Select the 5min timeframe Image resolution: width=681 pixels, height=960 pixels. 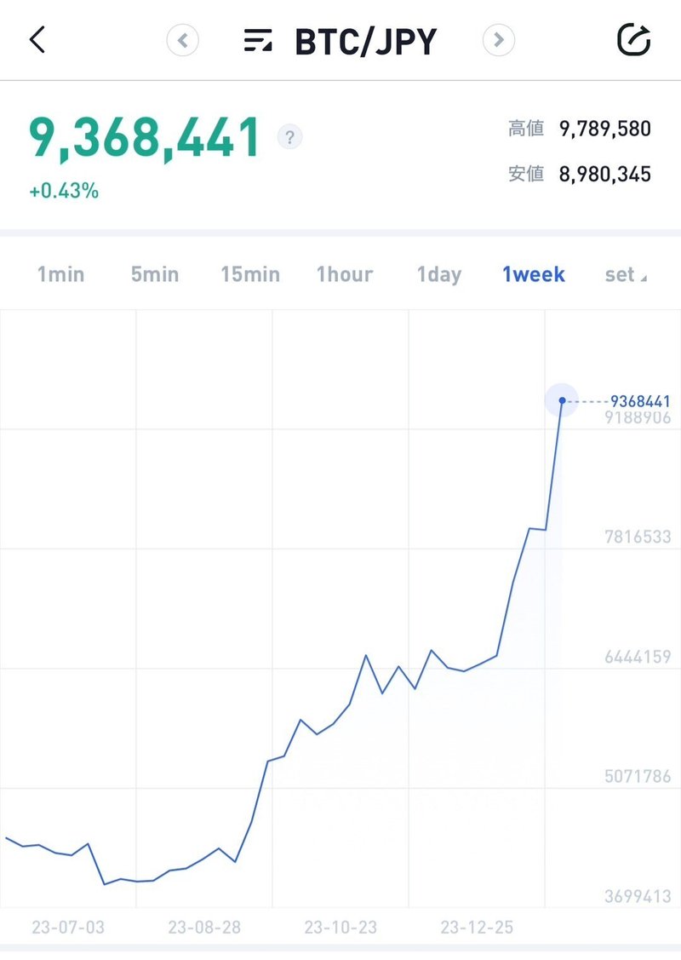pyautogui.click(x=155, y=274)
